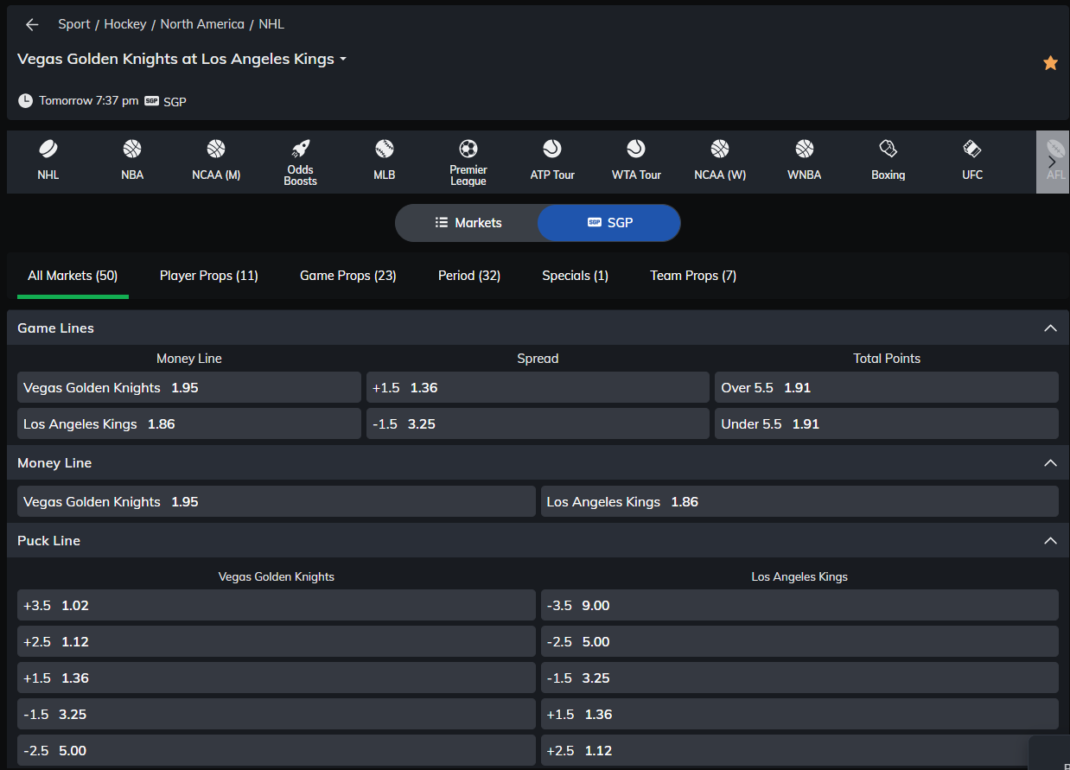Select the Boxing glove icon
The image size is (1070, 770).
point(888,149)
